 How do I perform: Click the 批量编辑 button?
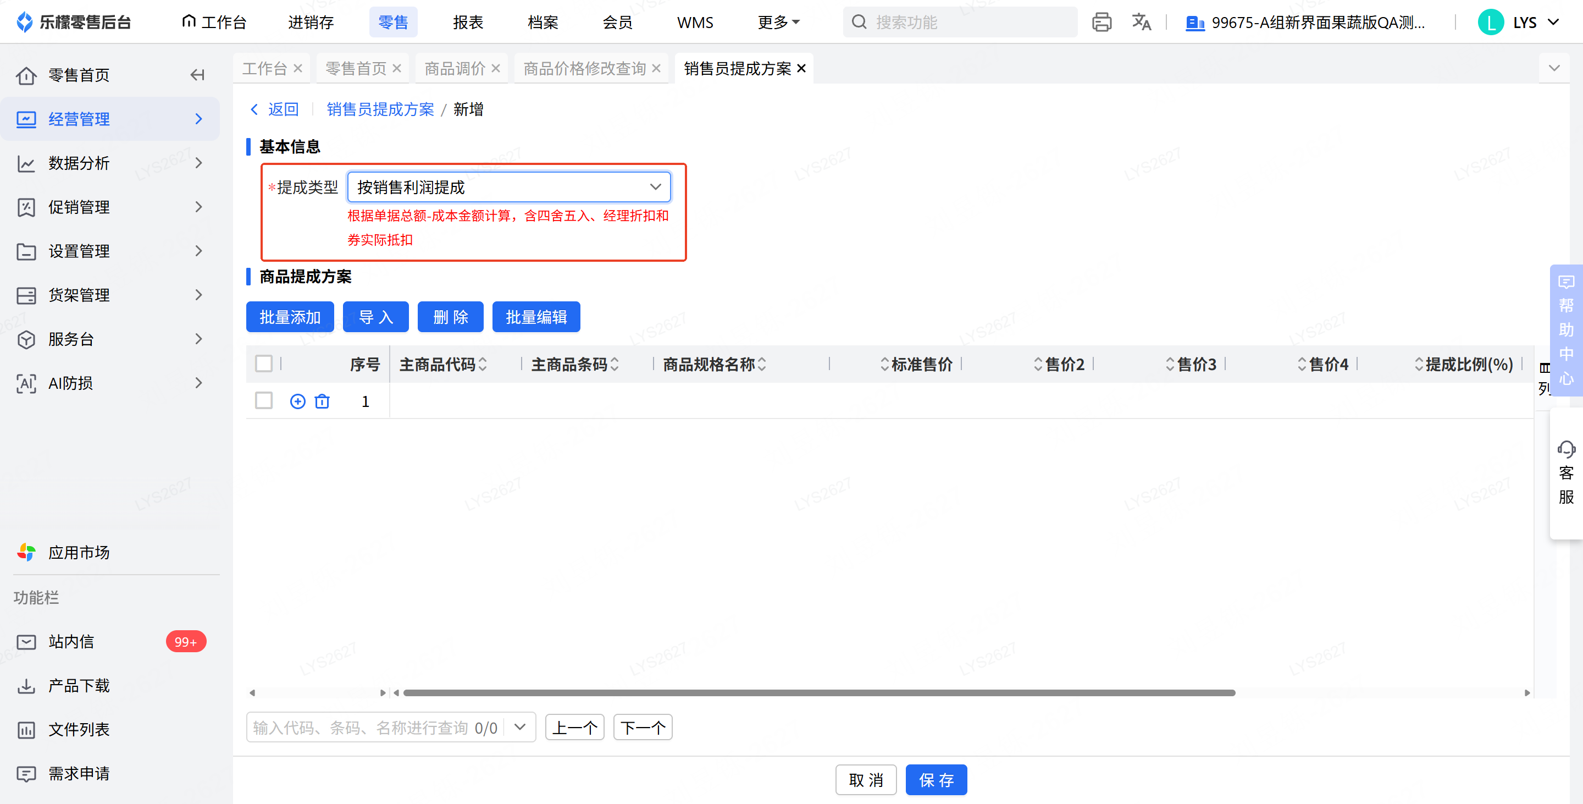tap(536, 317)
